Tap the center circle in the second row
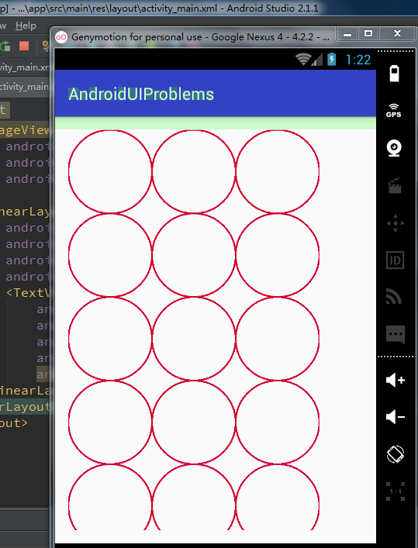This screenshot has width=418, height=548. 194,256
